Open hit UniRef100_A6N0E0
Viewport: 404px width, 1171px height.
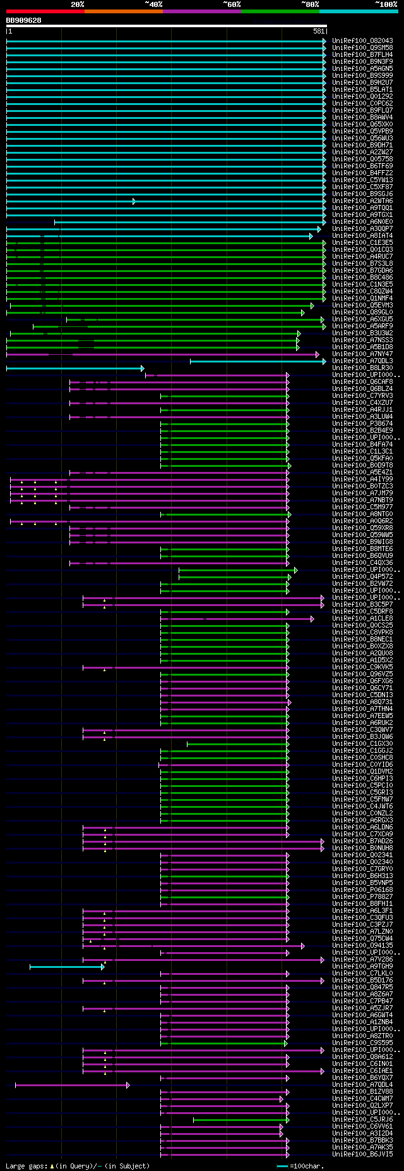pyautogui.click(x=362, y=221)
